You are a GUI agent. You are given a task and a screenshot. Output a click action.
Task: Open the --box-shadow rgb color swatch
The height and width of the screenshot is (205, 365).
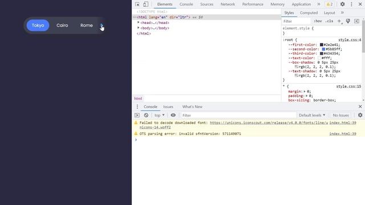(297, 67)
